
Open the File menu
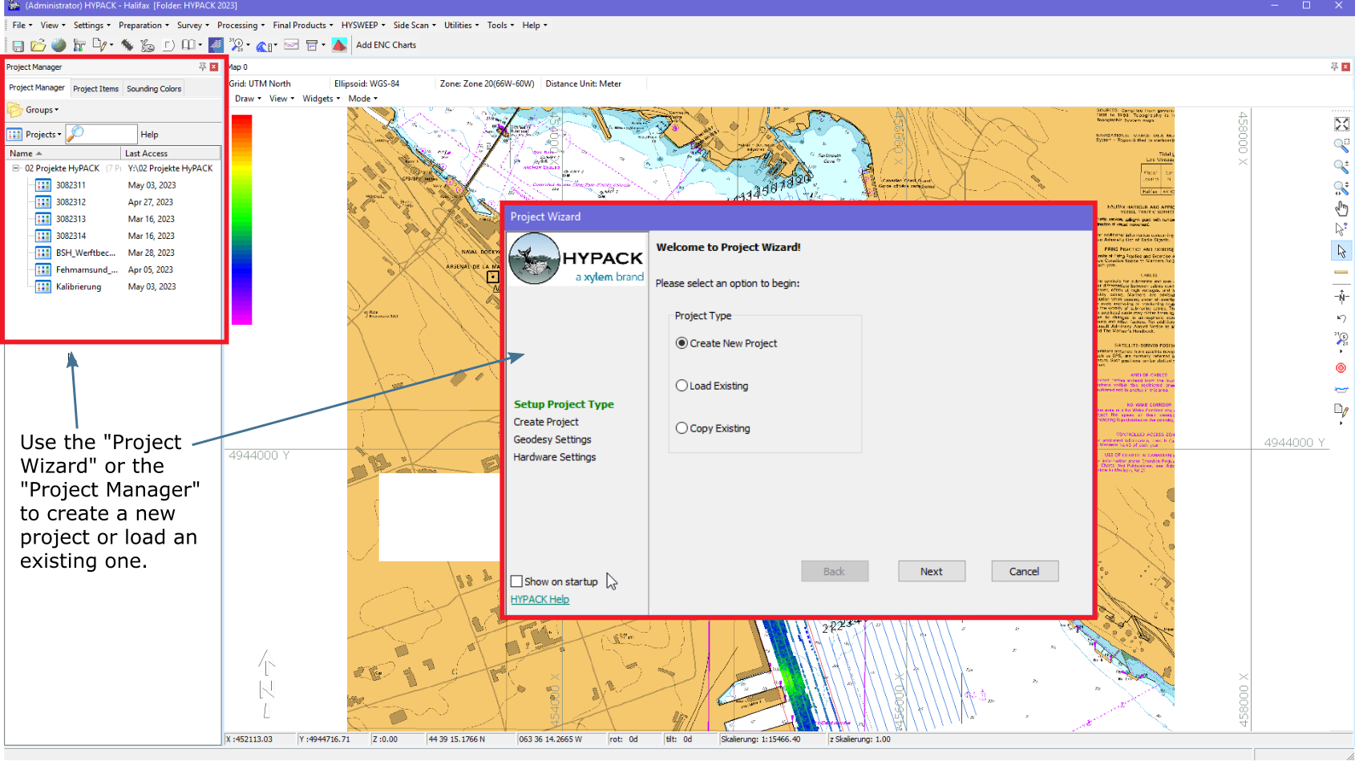coord(22,26)
